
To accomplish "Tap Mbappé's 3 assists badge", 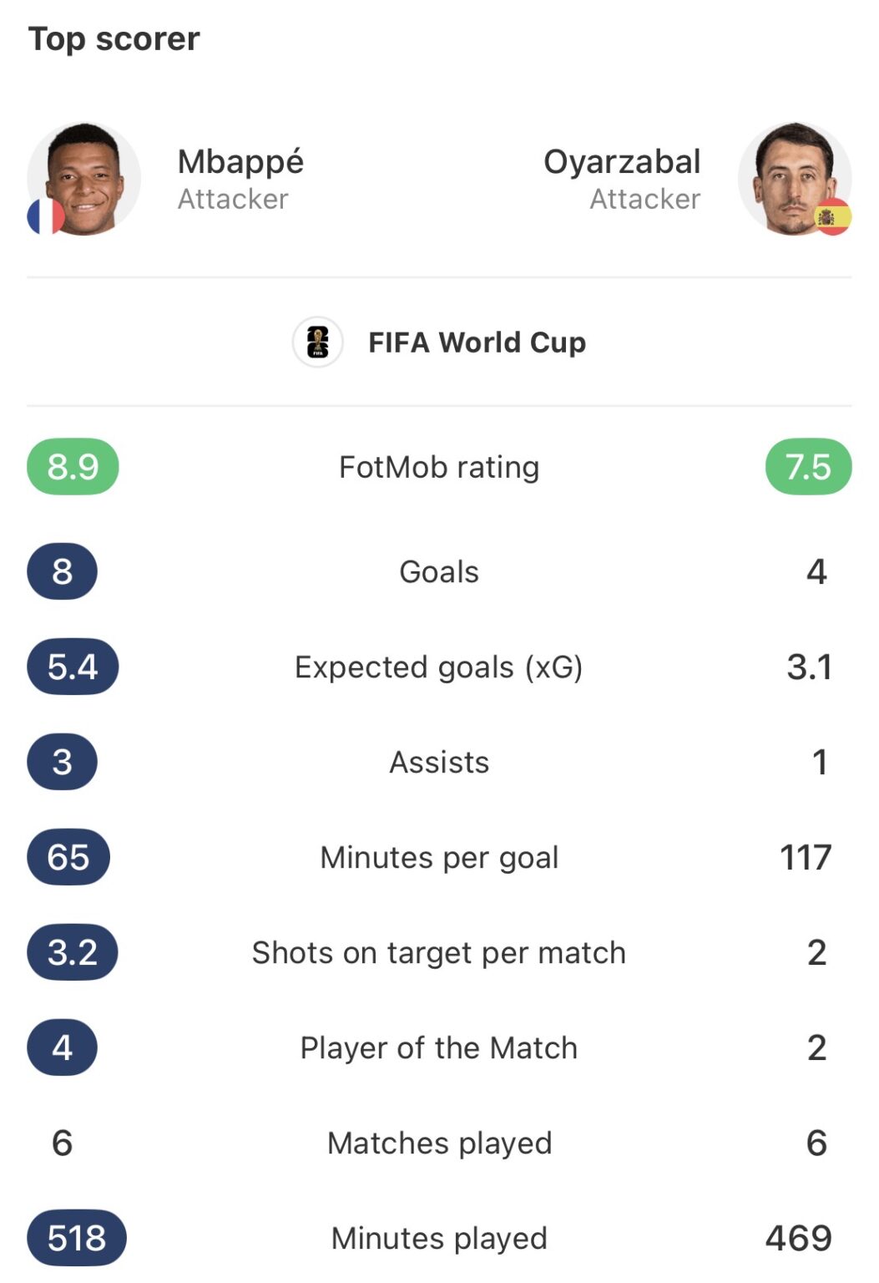I will coord(62,762).
